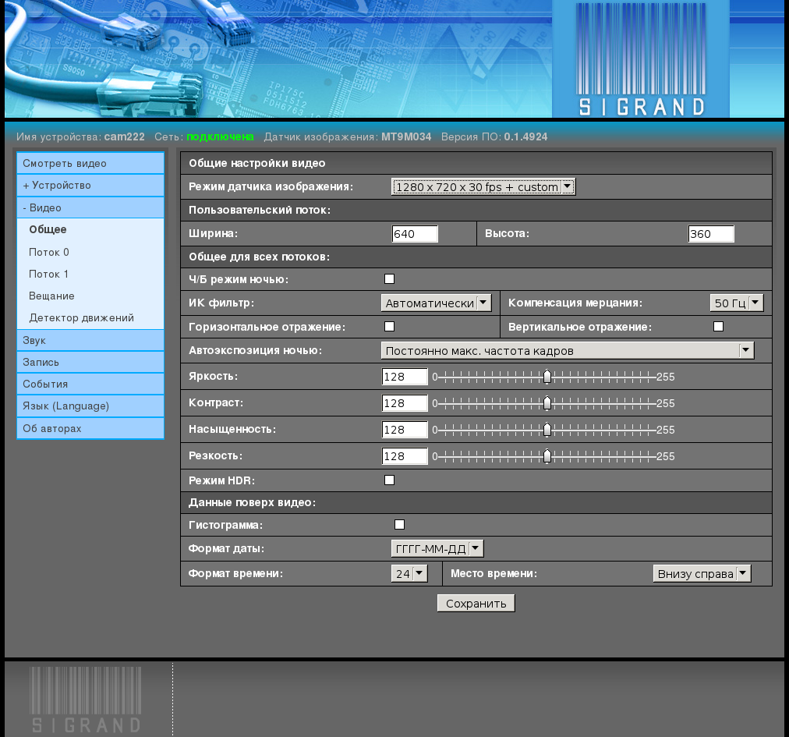Open the Режим датчика изображения dropdown
The width and height of the screenshot is (789, 737).
pos(483,186)
